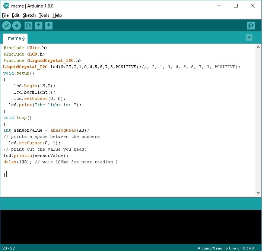
Task: Click the editor scrollbar down arrow
Action: pyautogui.click(x=258, y=193)
